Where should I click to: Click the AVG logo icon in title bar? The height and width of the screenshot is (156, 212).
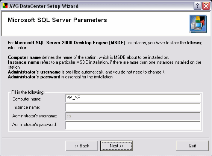tap(5, 6)
